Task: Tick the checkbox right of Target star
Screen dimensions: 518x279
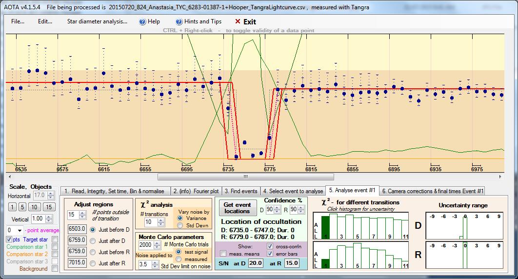Action: click(x=55, y=239)
